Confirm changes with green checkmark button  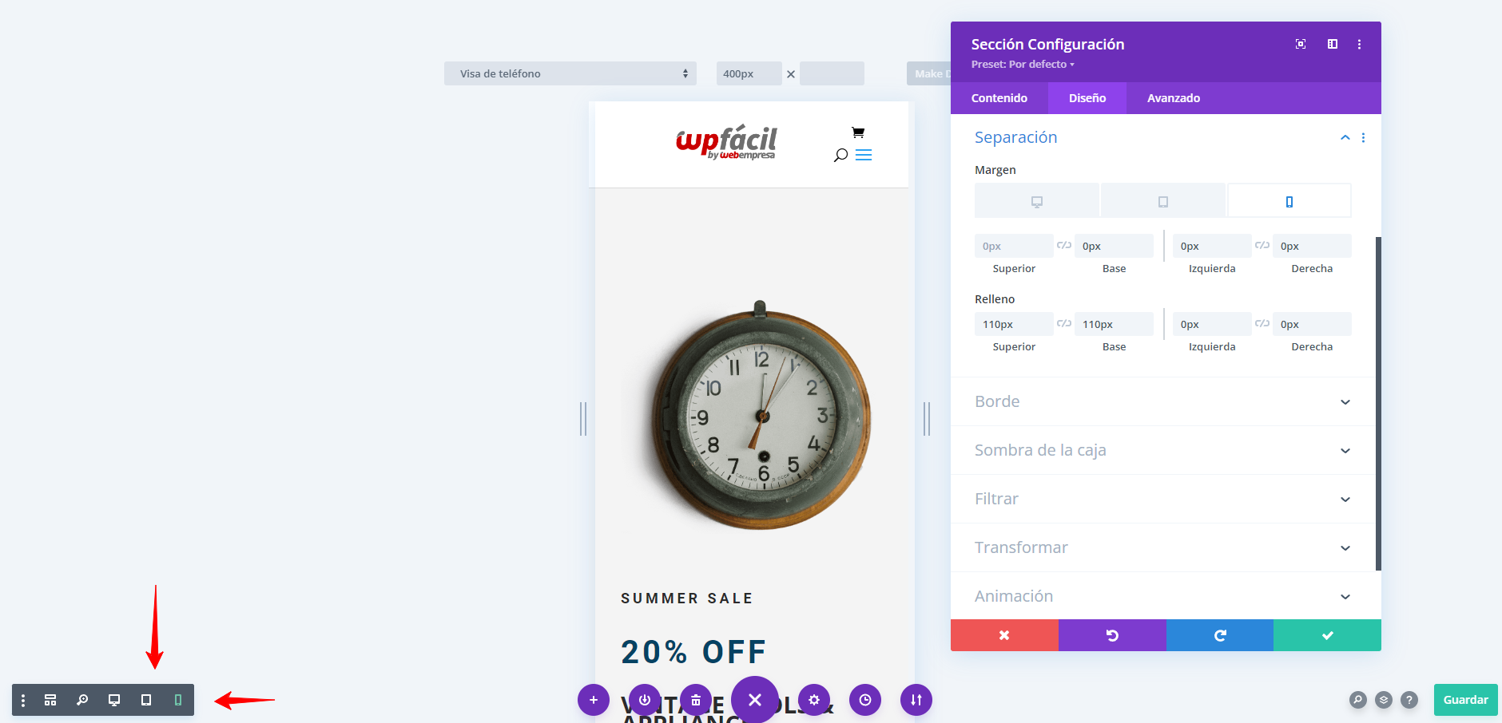(x=1327, y=635)
